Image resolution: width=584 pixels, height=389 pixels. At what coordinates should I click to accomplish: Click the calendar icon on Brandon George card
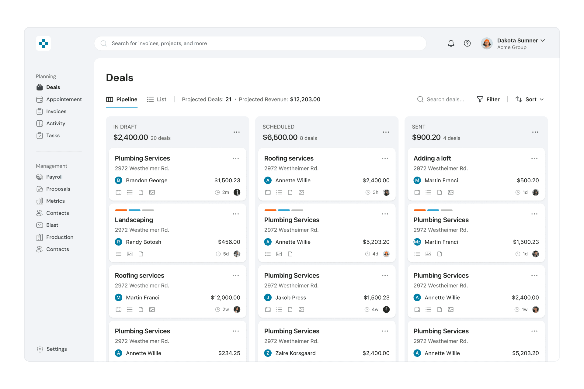pyautogui.click(x=119, y=192)
